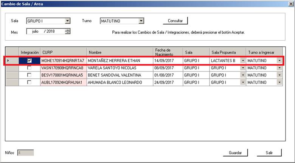Image resolution: width=295 pixels, height=163 pixels.
Task: Close the Cambio de Sala window
Action: point(290,4)
